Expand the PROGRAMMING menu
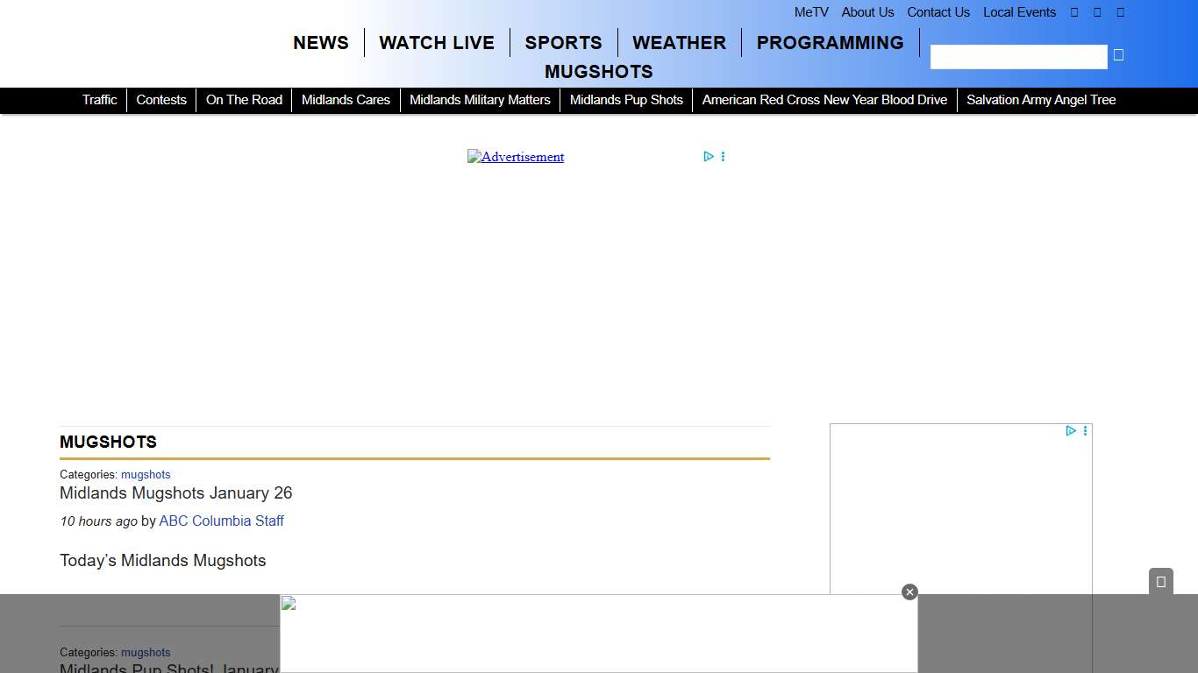1198x673 pixels. pos(830,43)
